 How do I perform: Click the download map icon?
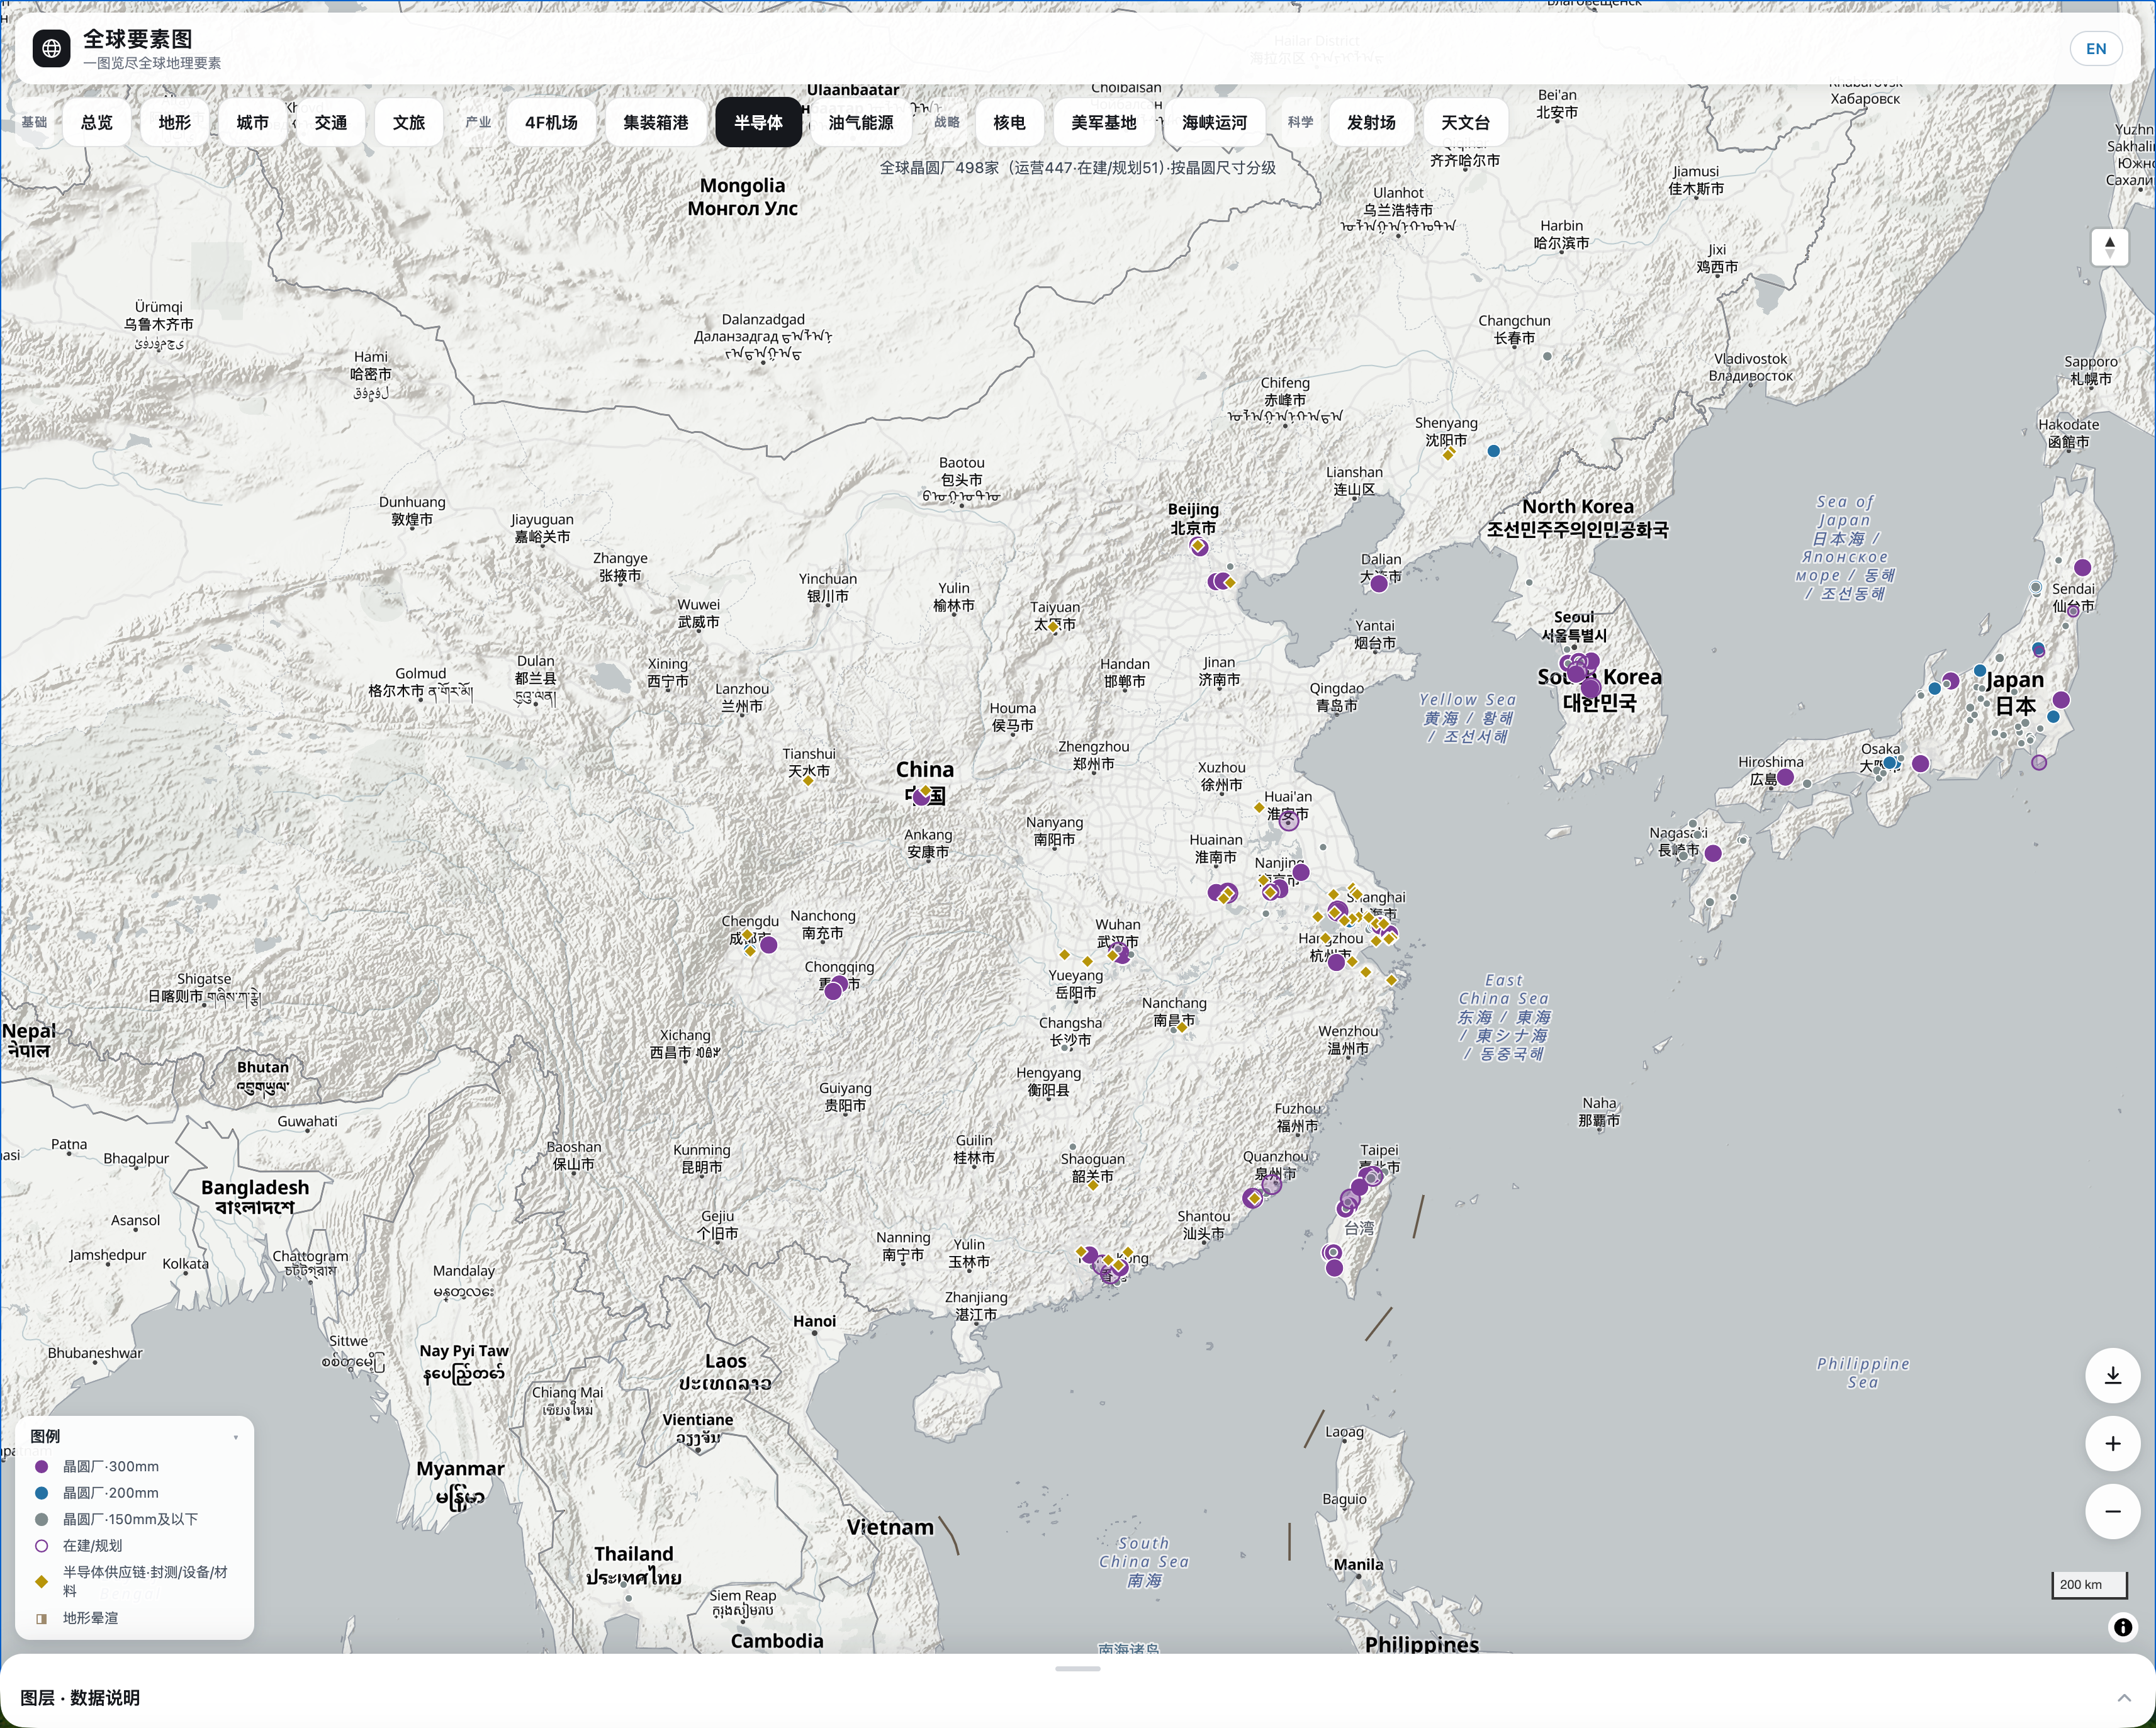tap(2112, 1375)
